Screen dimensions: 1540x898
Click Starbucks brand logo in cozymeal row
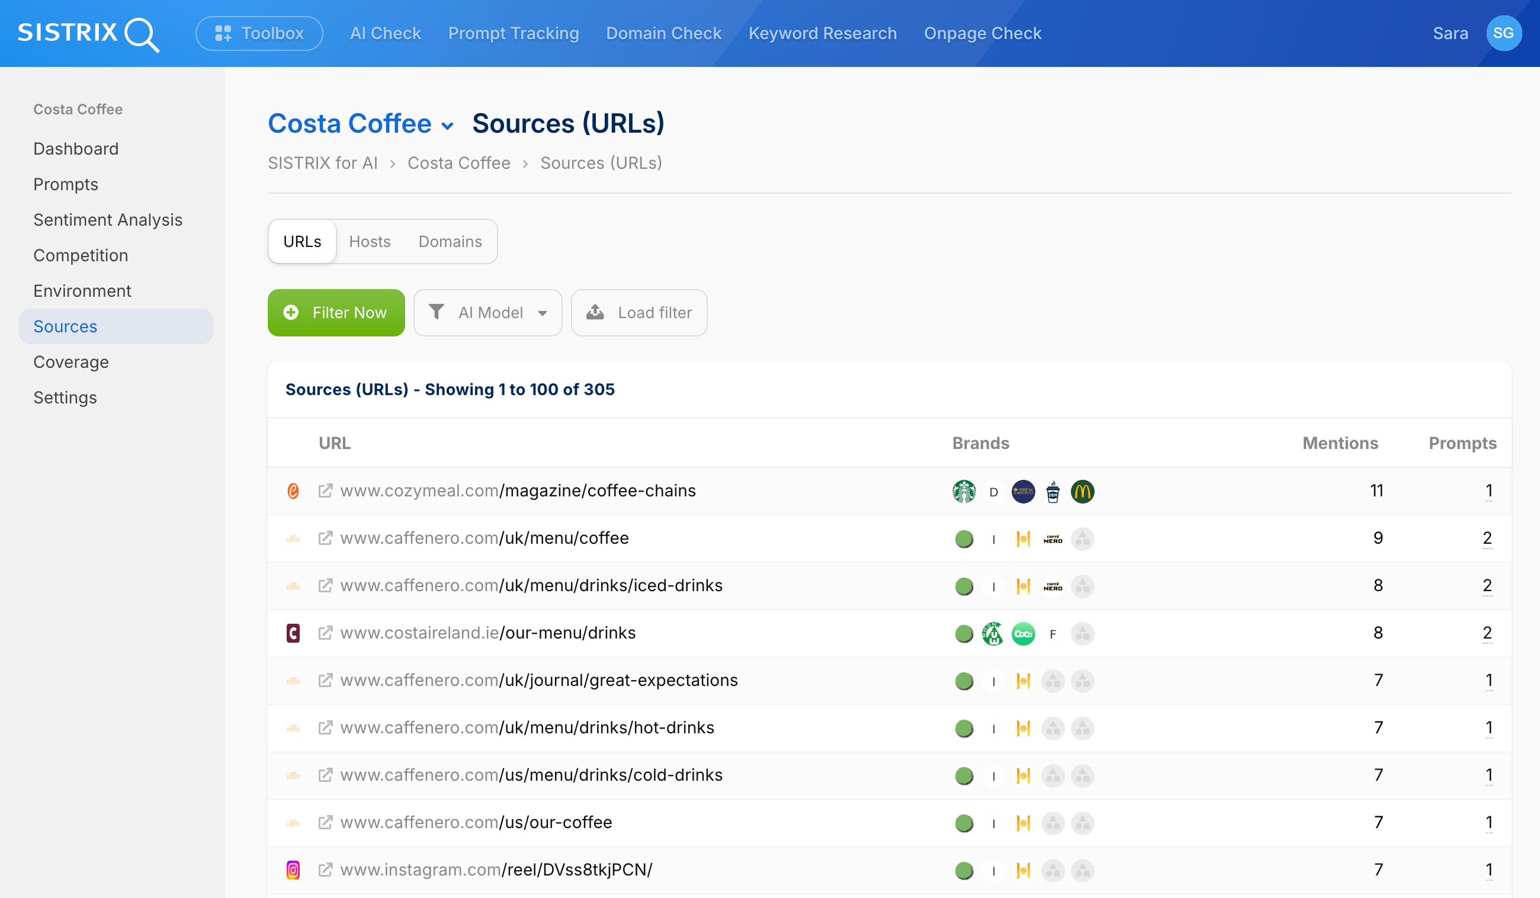964,492
